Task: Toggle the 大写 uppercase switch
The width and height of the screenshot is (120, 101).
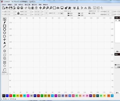Action: 79,13
